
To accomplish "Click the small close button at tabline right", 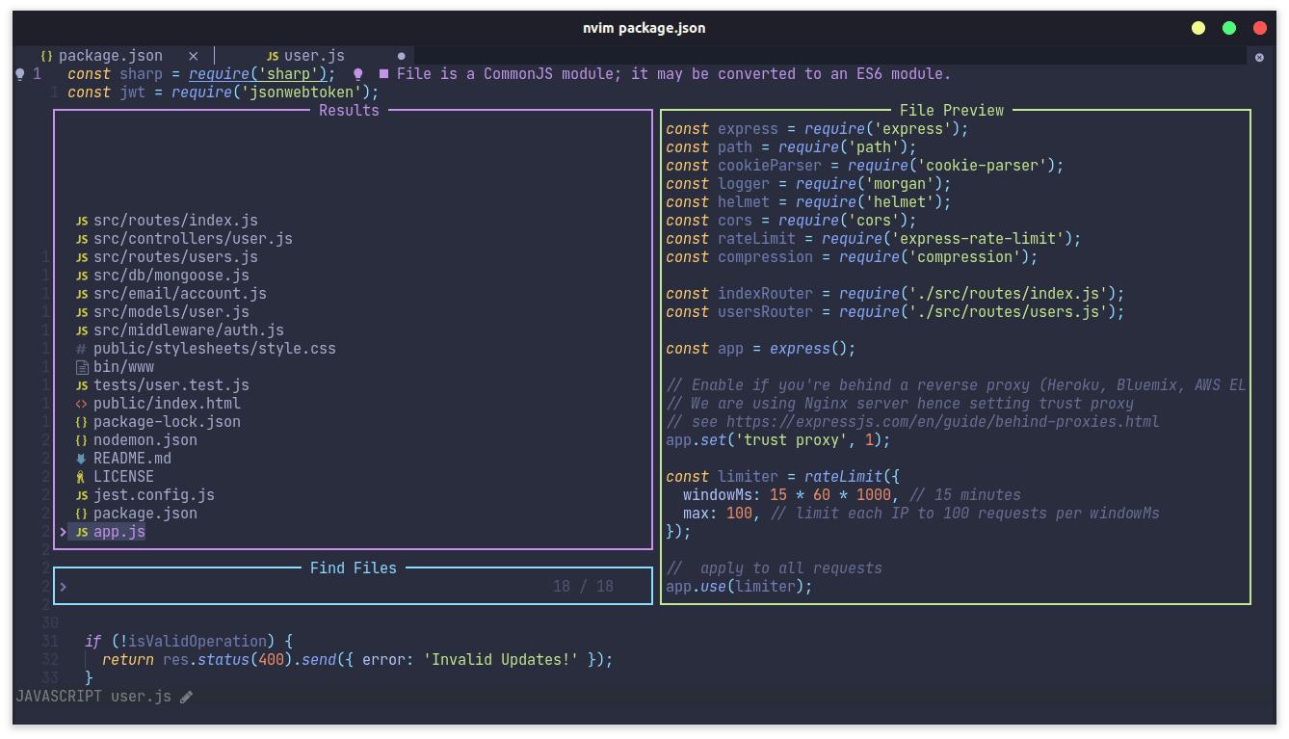I will tap(1259, 57).
